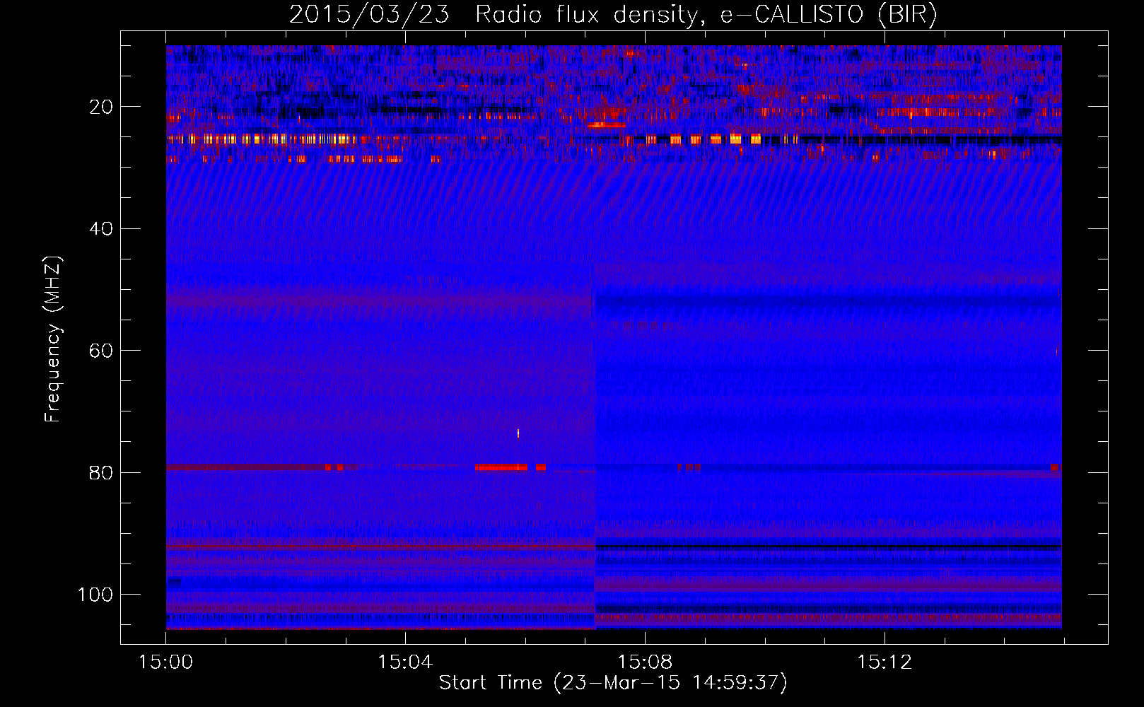This screenshot has width=1144, height=707.
Task: Click the "100" frequency tick label
Action: pos(95,595)
